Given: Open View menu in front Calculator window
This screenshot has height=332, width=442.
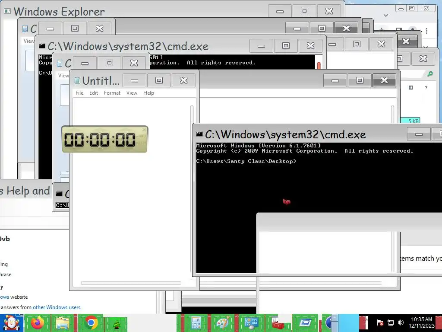Looking at the screenshot, I should click(x=63, y=75).
